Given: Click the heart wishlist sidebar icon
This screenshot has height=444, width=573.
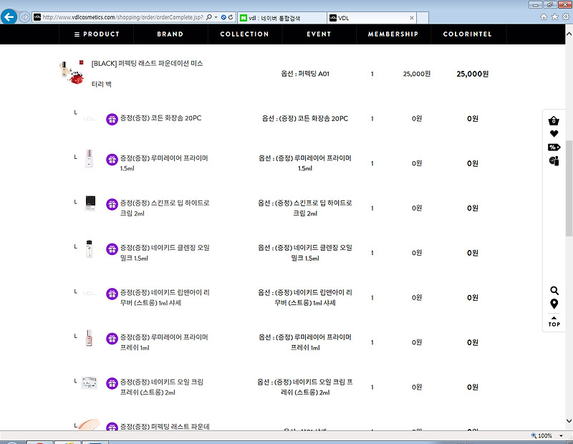Looking at the screenshot, I should pos(554,134).
